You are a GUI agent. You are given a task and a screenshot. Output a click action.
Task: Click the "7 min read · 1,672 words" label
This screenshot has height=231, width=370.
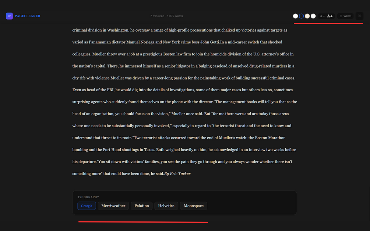167,16
